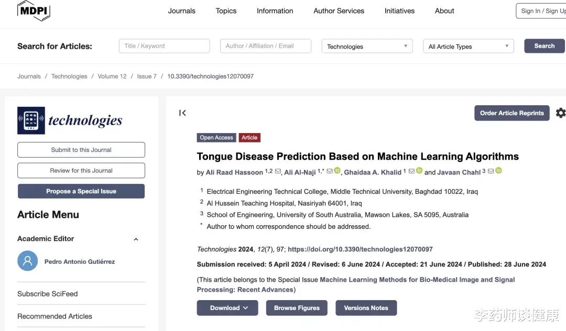Click the Article type badge
Image resolution: width=566 pixels, height=331 pixels.
click(249, 137)
